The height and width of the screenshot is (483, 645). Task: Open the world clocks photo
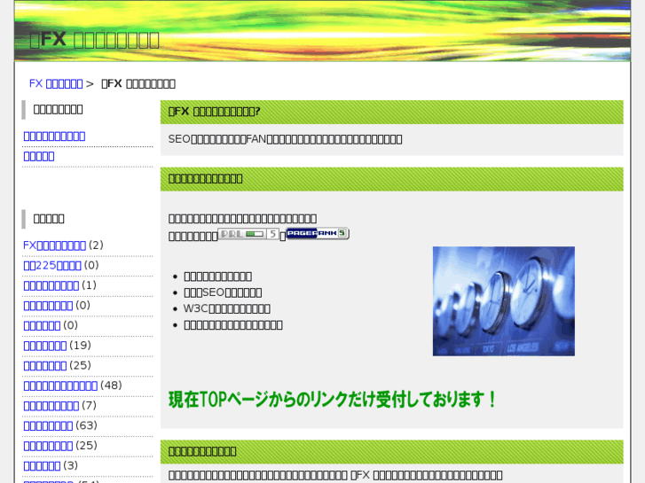click(x=504, y=301)
